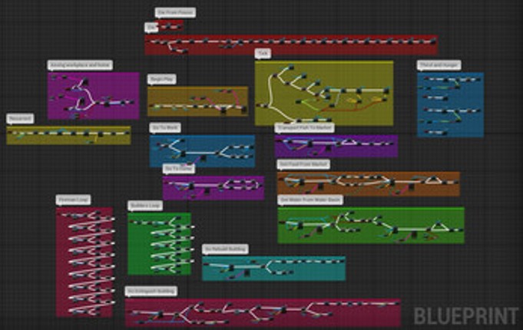The width and height of the screenshot is (523, 330).
Task: Select the Go To Home comment label
Action: pyautogui.click(x=179, y=169)
